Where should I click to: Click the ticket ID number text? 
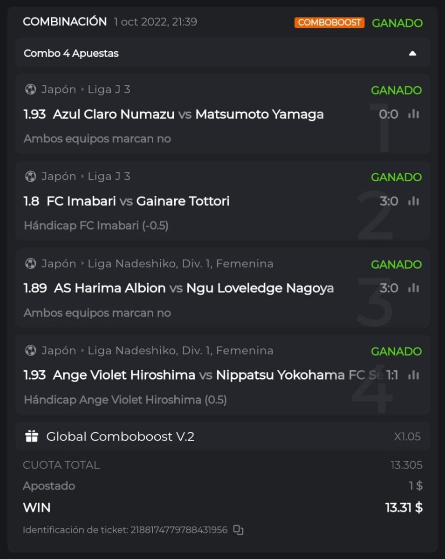[x=179, y=530]
